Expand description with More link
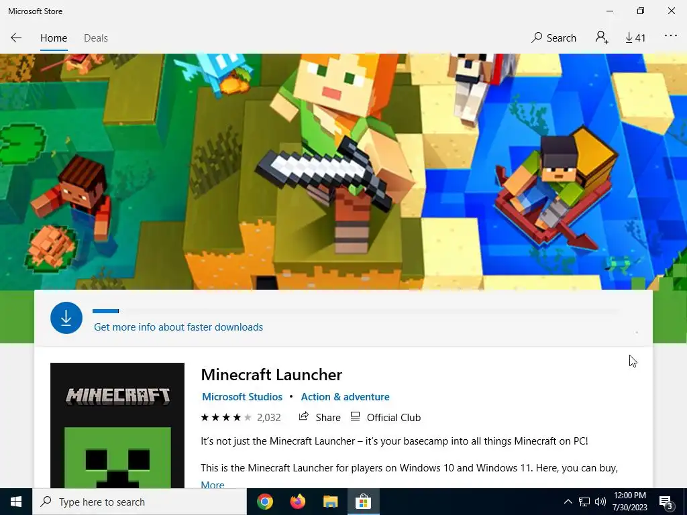Screen dimensions: 687x515 coord(213,484)
